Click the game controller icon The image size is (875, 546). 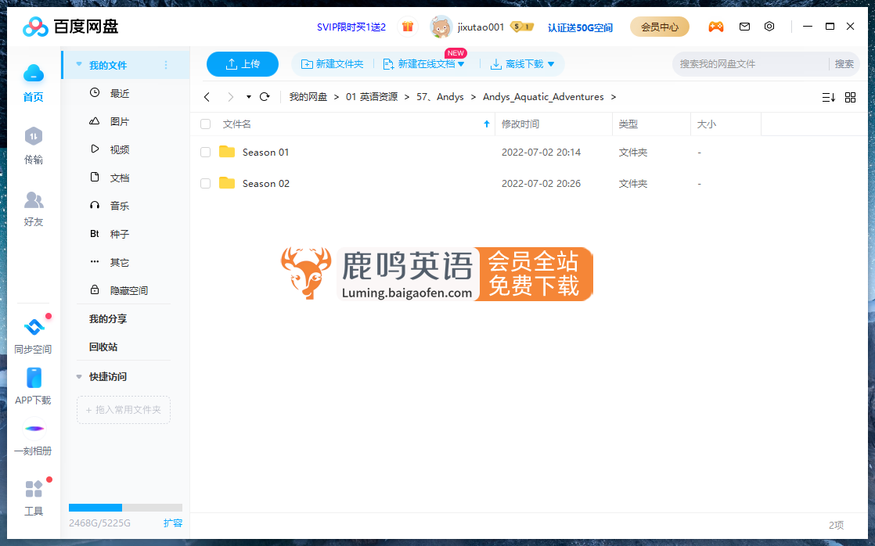click(x=716, y=27)
